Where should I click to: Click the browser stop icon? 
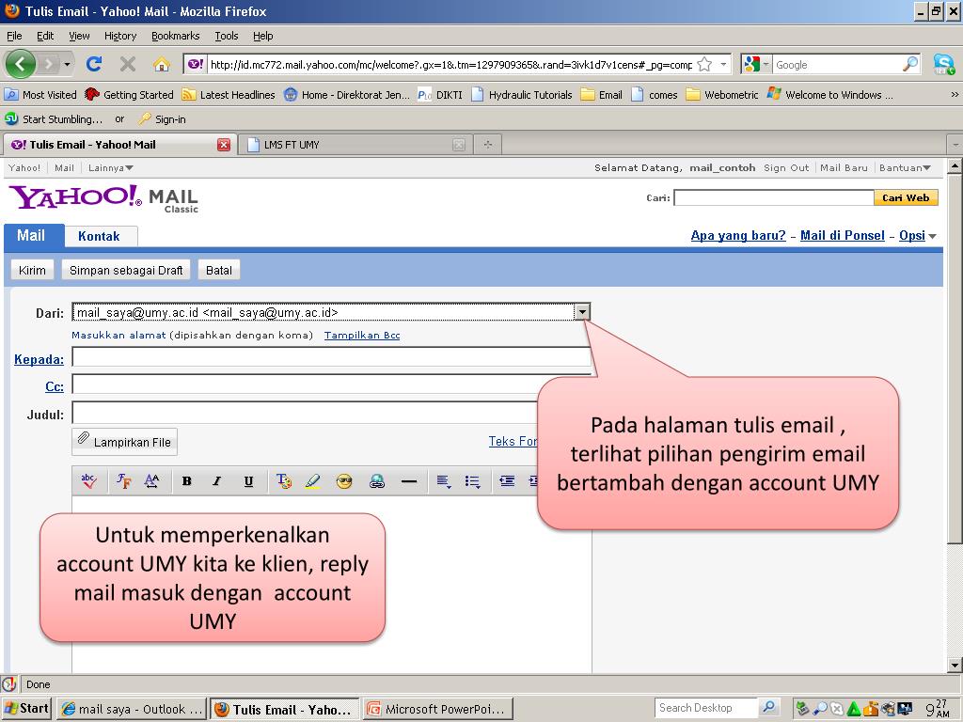[x=128, y=64]
